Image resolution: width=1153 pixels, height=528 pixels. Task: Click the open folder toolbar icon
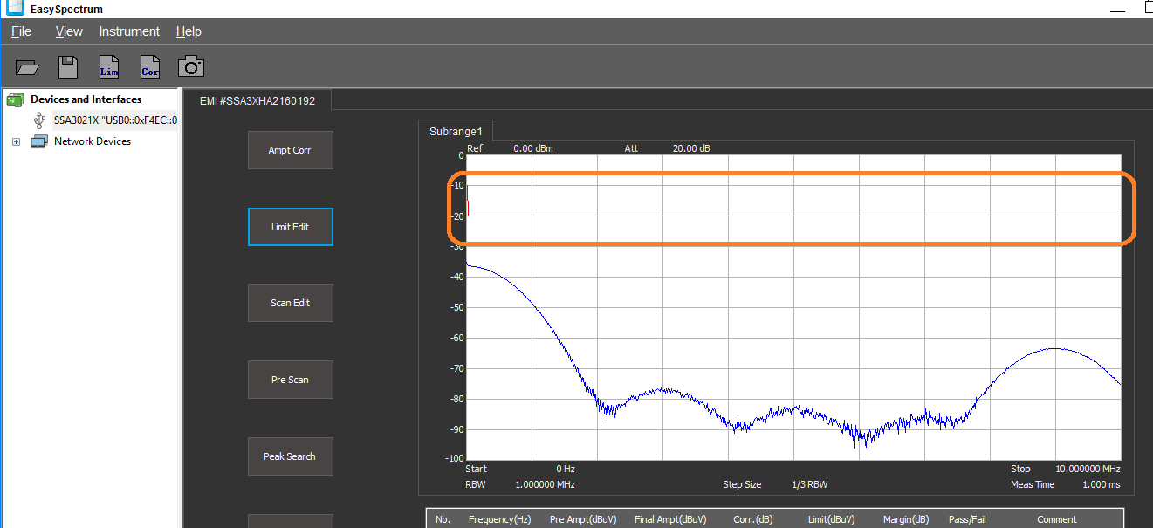(x=28, y=67)
